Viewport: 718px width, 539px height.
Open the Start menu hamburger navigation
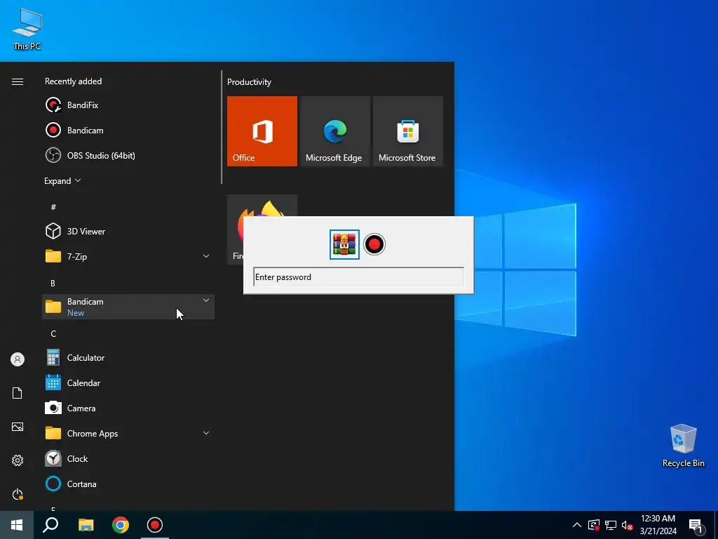tap(18, 81)
